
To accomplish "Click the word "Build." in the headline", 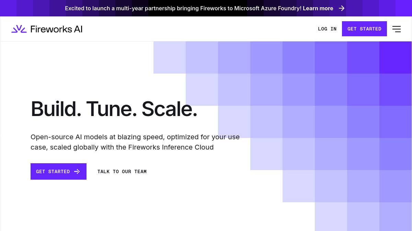I will pos(56,109).
